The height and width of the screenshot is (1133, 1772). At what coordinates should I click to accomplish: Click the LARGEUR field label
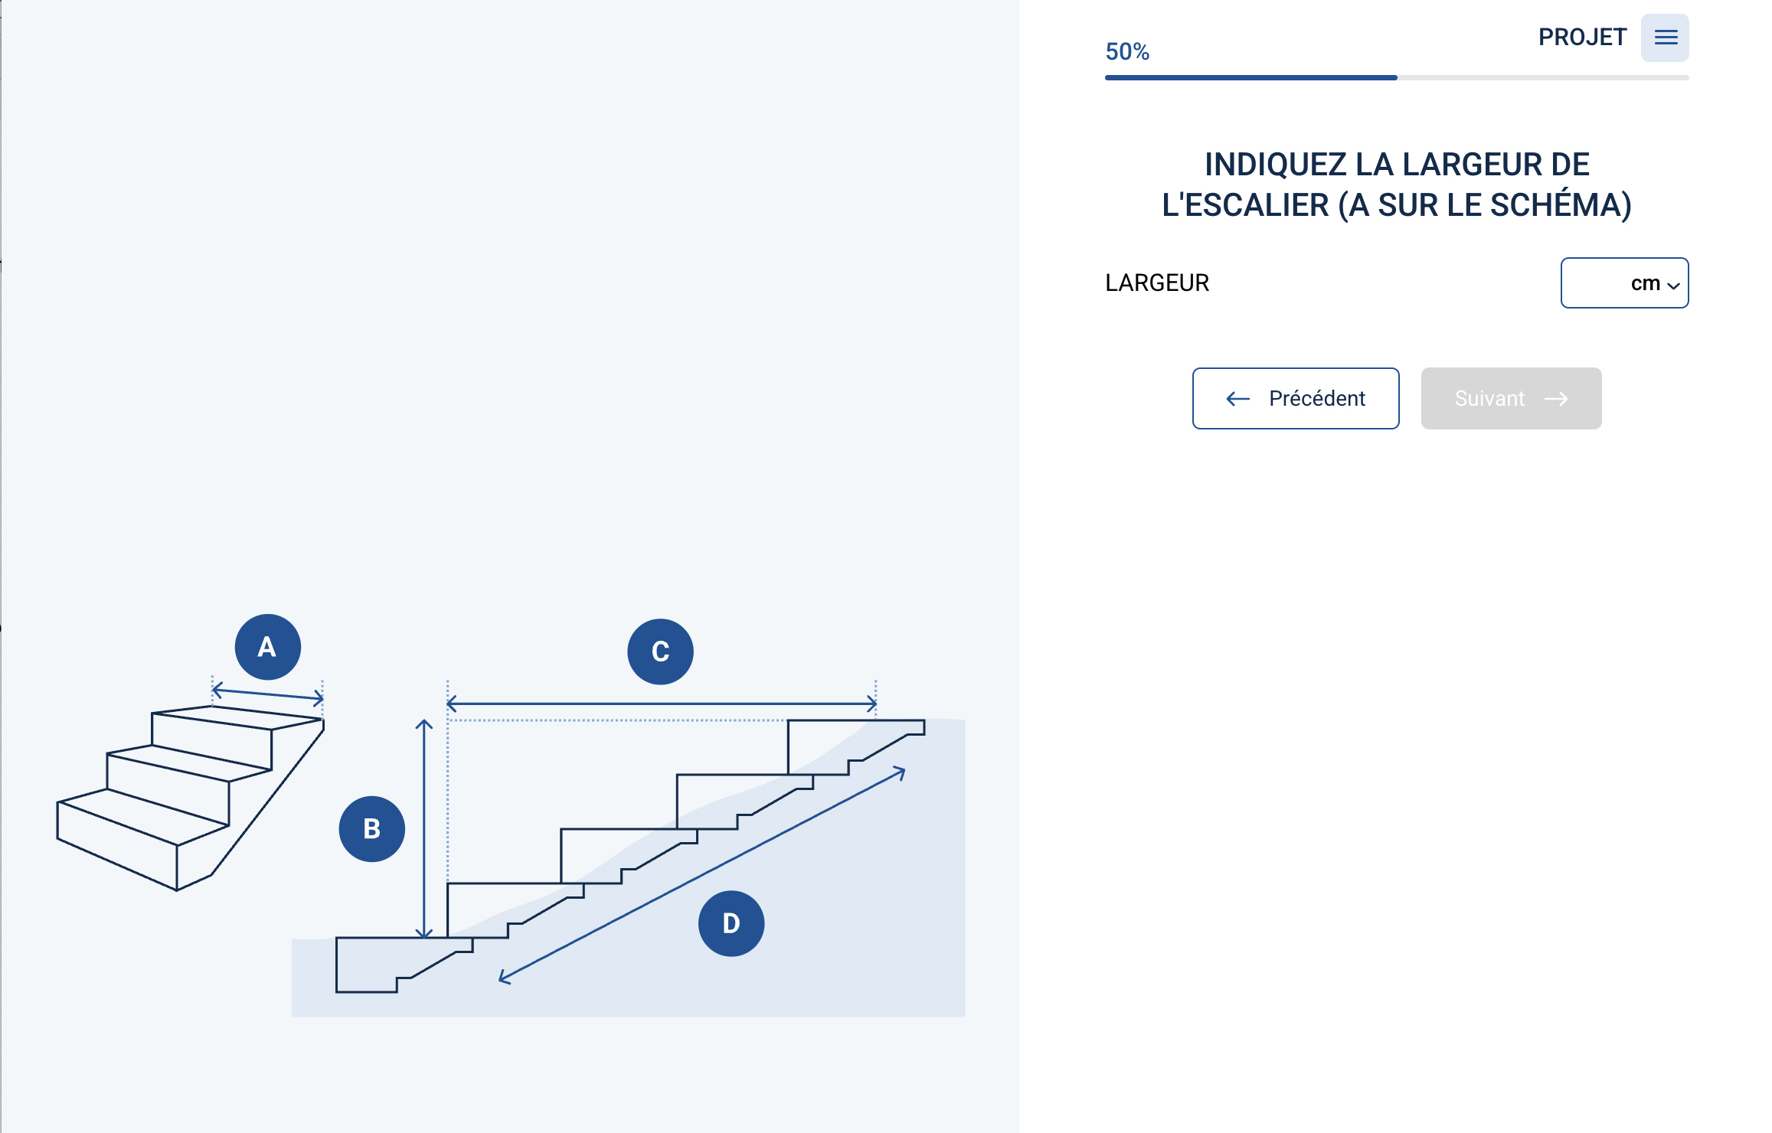1157,283
